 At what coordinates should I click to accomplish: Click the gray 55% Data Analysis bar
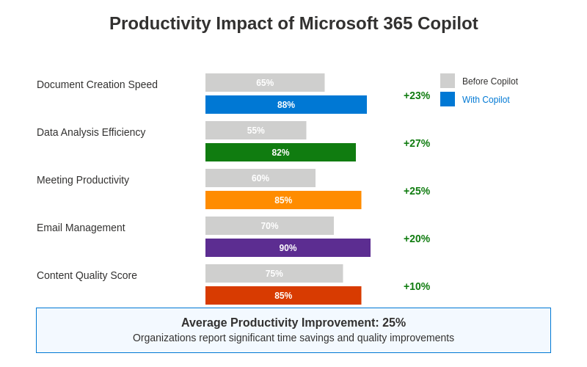click(x=255, y=131)
